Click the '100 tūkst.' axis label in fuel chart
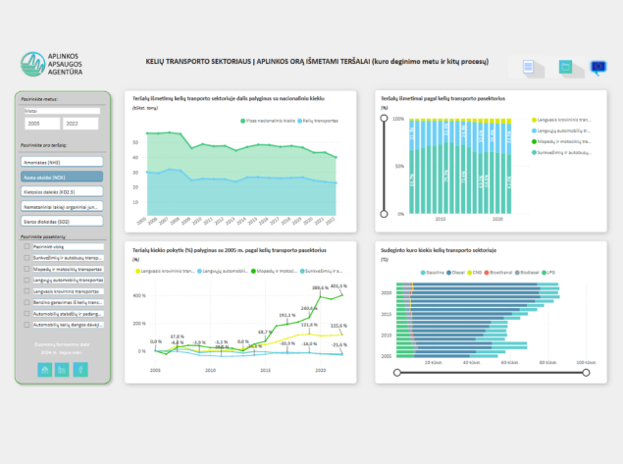The image size is (623, 464). 586,362
